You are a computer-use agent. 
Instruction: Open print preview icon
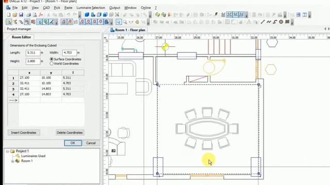[35, 15]
